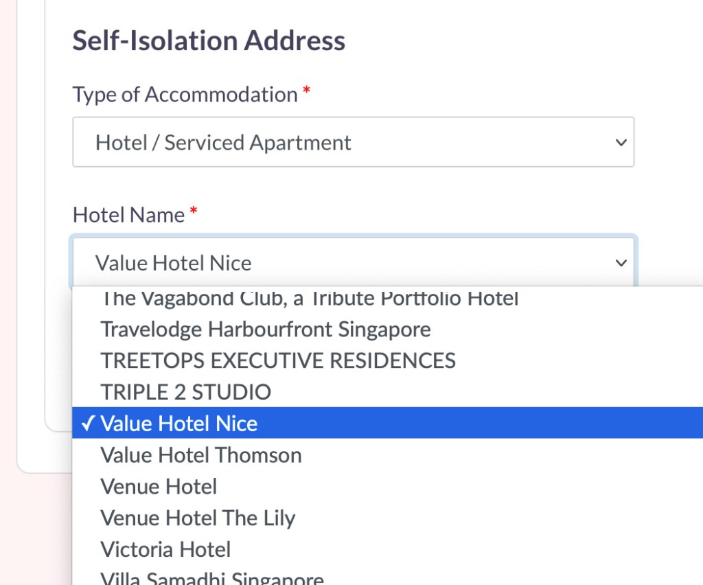Viewport: 703px width, 585px height.
Task: Click the red asterisk after Type of Accommodation
Action: click(306, 91)
